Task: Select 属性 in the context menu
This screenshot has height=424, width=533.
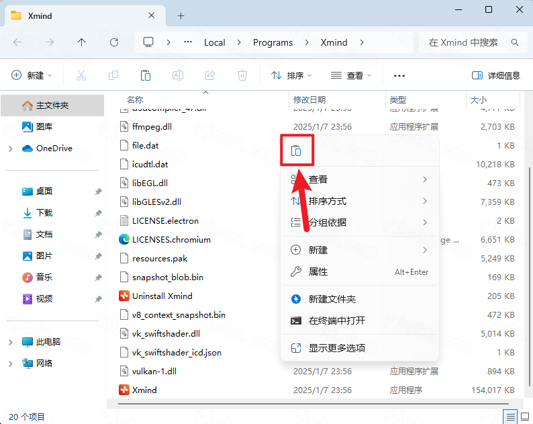Action: [318, 271]
